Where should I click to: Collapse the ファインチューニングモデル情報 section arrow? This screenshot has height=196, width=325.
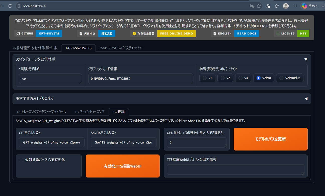[x=306, y=59]
